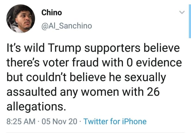Click Chino's profile picture
This screenshot has width=191, height=133.
(x=20, y=18)
